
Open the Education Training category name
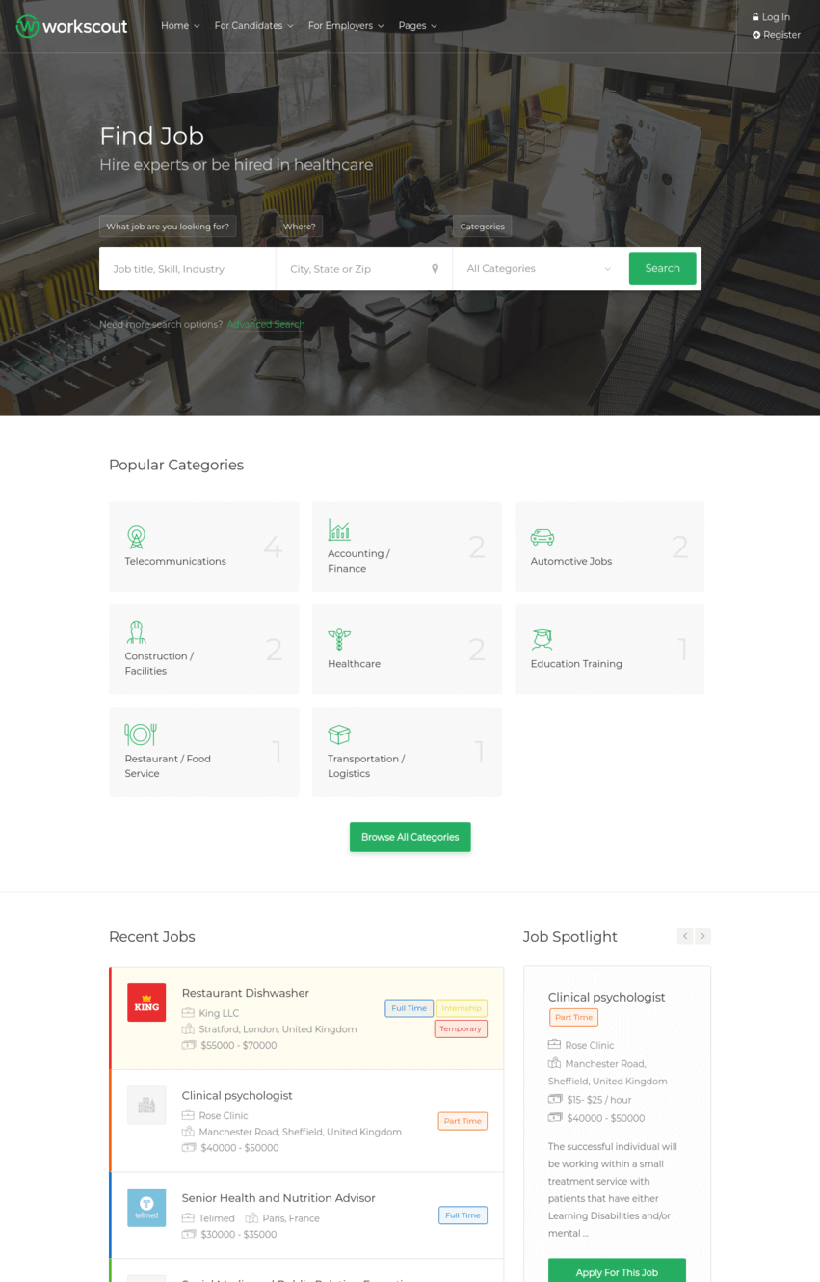pyautogui.click(x=576, y=664)
